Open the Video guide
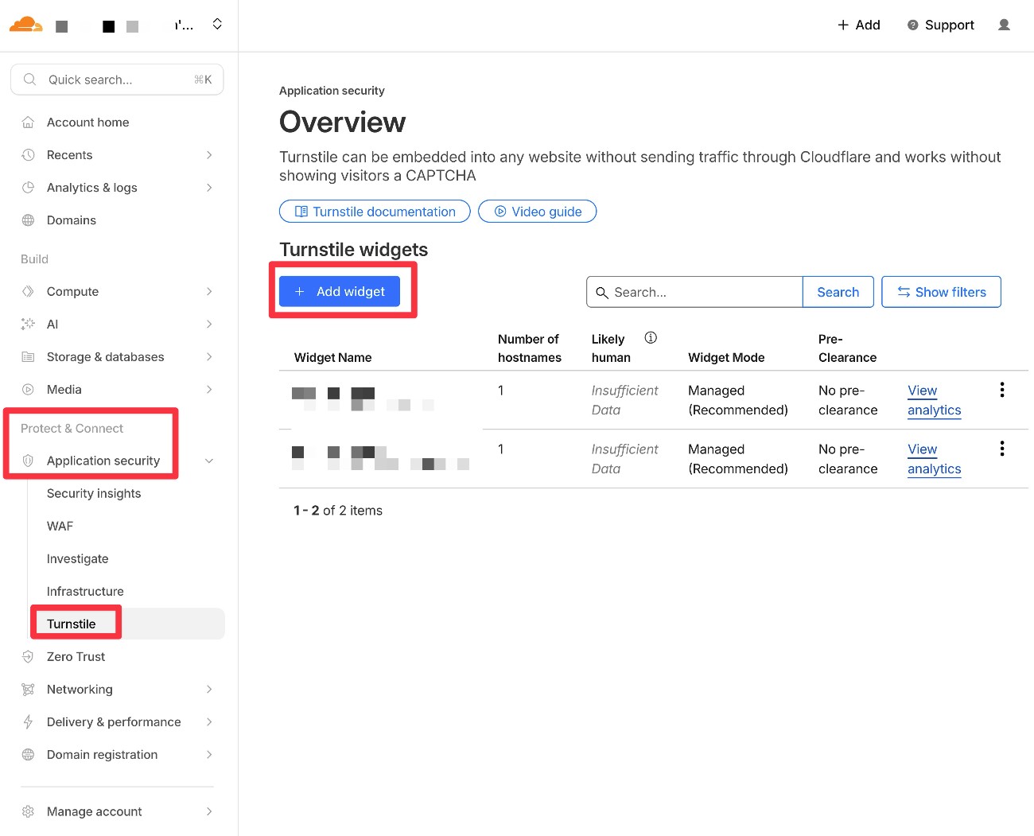Image resolution: width=1034 pixels, height=836 pixels. [x=537, y=211]
